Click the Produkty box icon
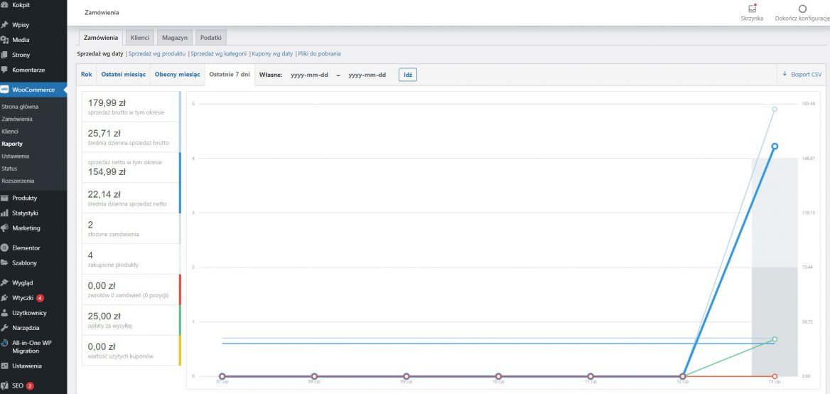The width and height of the screenshot is (830, 394). click(4, 198)
